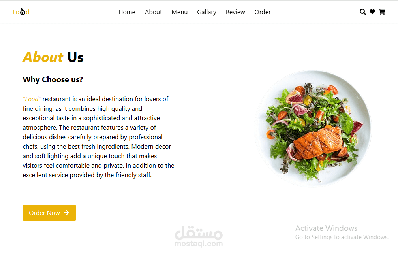
Task: Click the Food logo
Action: coord(21,12)
